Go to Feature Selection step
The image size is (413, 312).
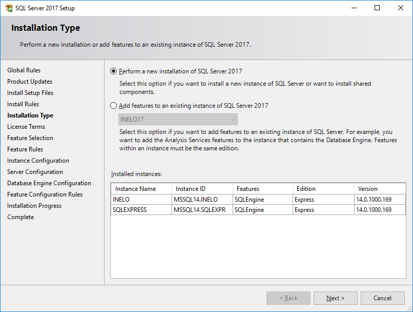click(30, 138)
